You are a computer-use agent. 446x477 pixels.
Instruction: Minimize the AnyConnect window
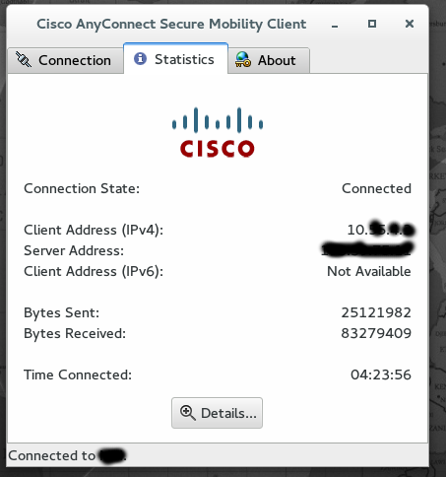[335, 26]
